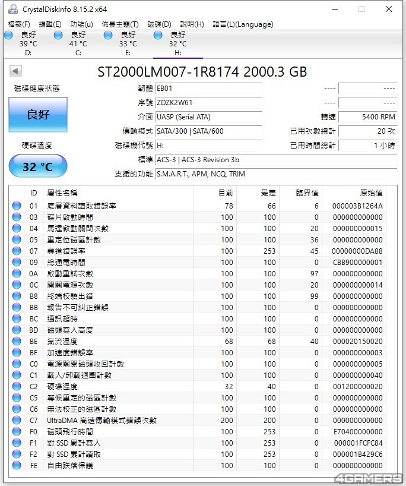Viewport: 406px width, 486px height.
Task: Select the 無法校正的磁區計數 attribute row
Action: [x=198, y=409]
